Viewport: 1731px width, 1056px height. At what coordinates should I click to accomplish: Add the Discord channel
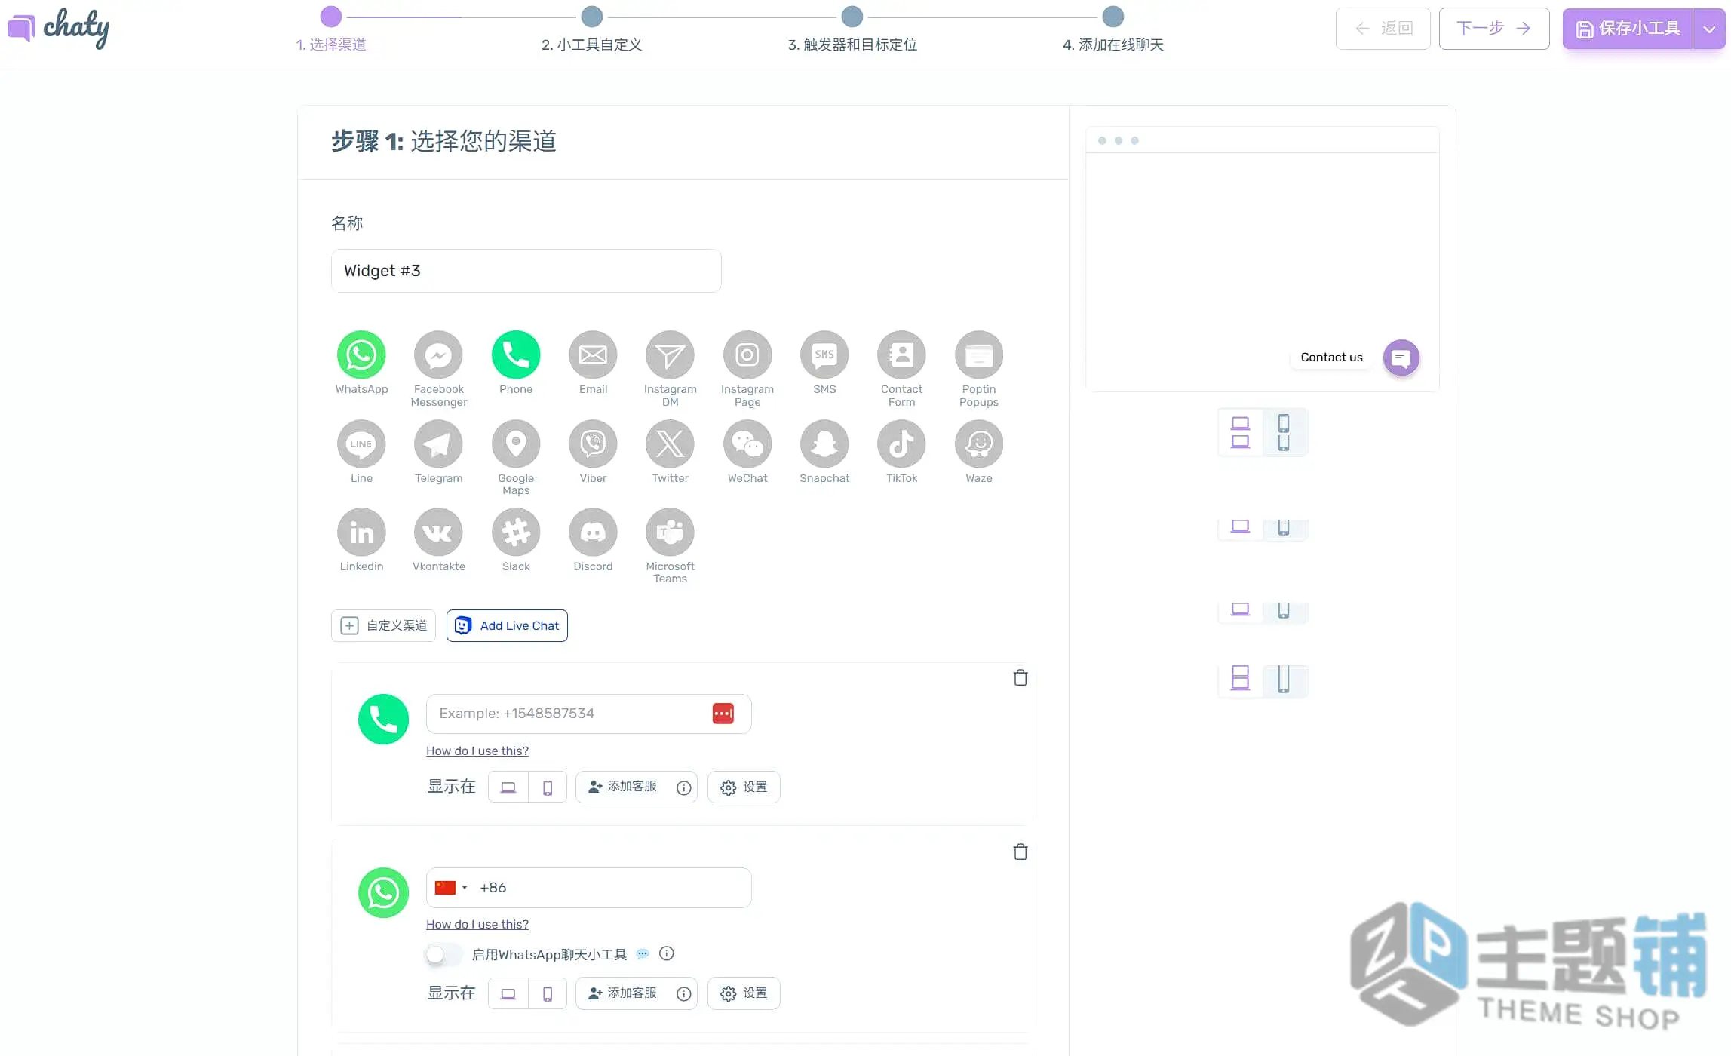593,532
